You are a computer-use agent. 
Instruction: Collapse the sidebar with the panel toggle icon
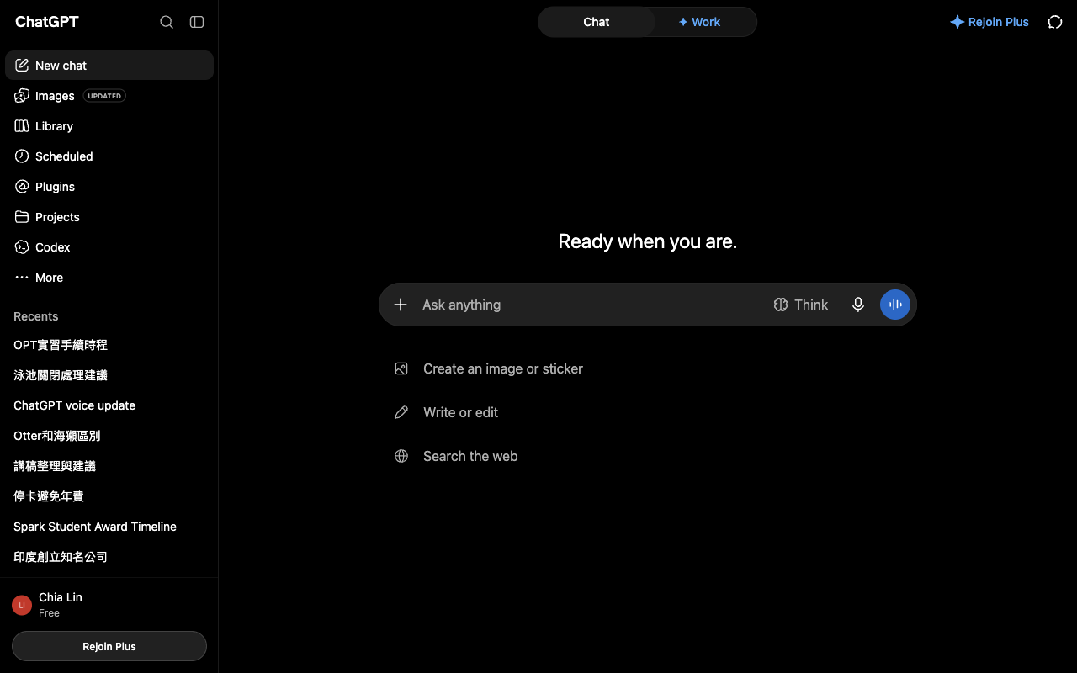pos(197,22)
